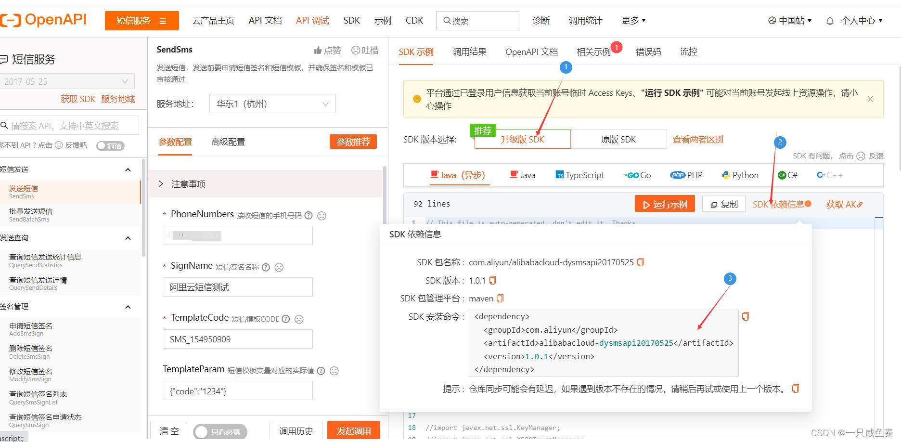Open the 更多 dropdown menu
Image resolution: width=901 pixels, height=442 pixels.
tap(633, 21)
